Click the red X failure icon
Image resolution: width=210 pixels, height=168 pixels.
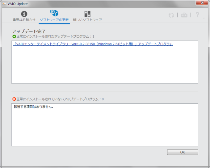click(14, 99)
